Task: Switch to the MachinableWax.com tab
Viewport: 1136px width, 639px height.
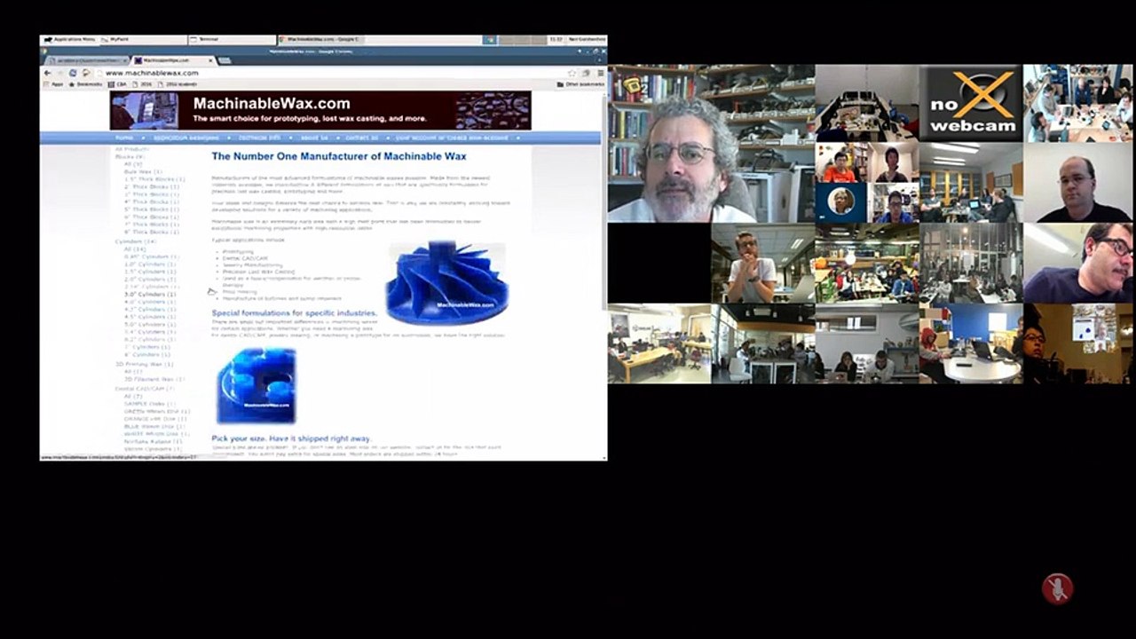Action: [175, 60]
